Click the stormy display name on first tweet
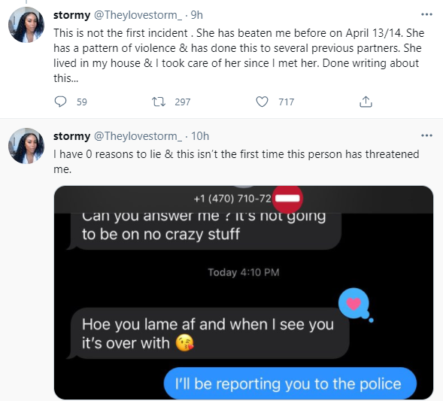Viewport: 443px width, 401px height. [71, 15]
